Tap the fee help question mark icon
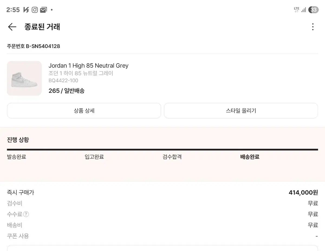Image resolution: width=325 pixels, height=251 pixels. point(26,214)
